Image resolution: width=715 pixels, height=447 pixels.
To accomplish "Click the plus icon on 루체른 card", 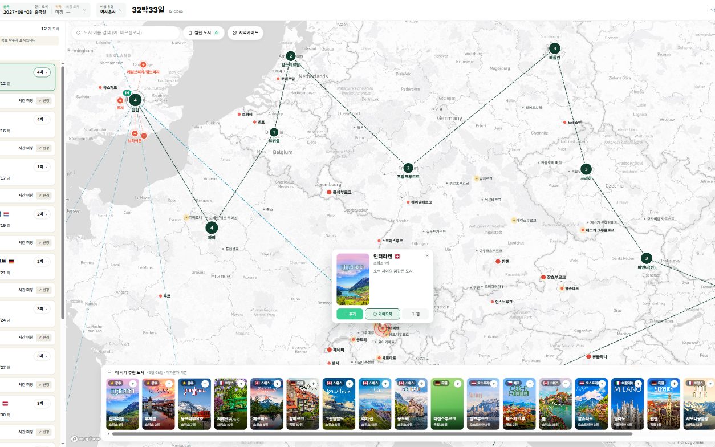I will (x=169, y=384).
